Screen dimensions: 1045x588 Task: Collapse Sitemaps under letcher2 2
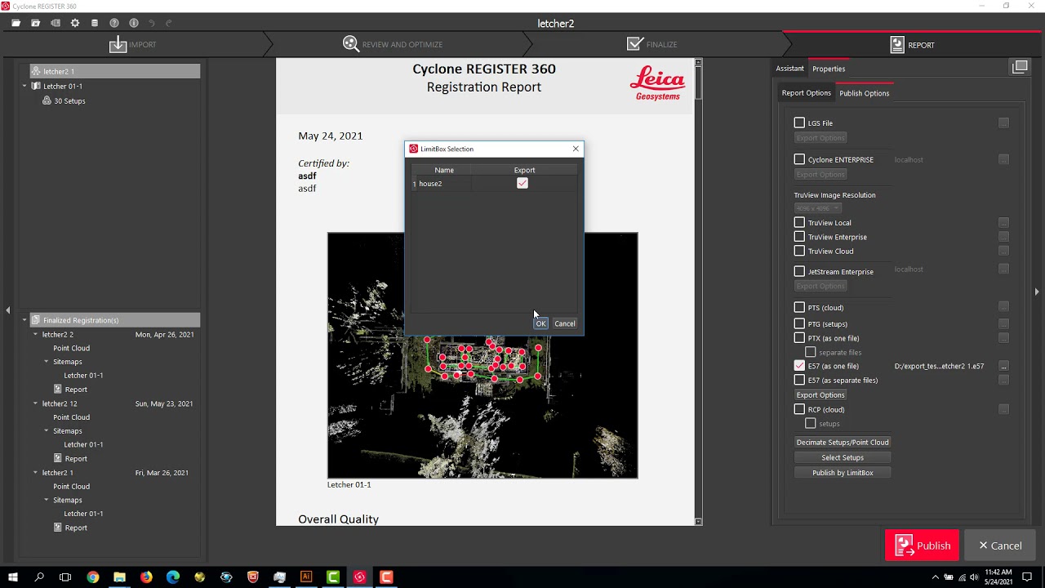click(47, 362)
